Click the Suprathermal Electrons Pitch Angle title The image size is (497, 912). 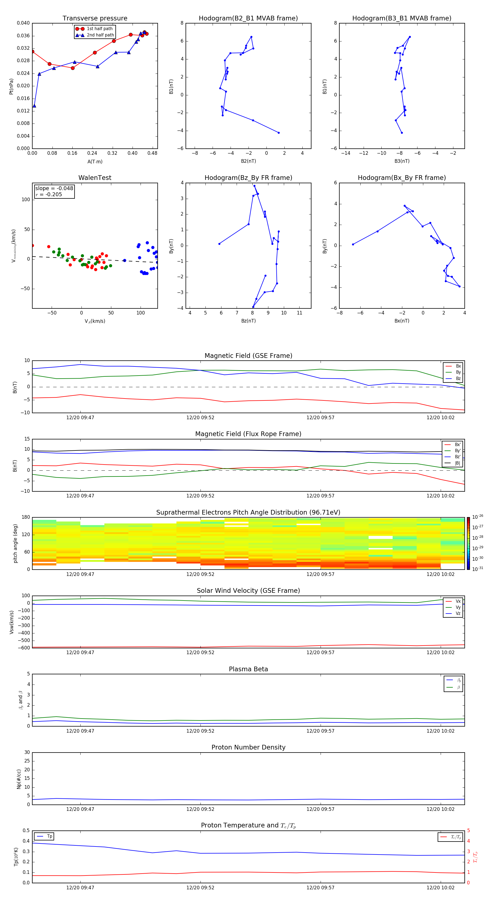tap(248, 513)
